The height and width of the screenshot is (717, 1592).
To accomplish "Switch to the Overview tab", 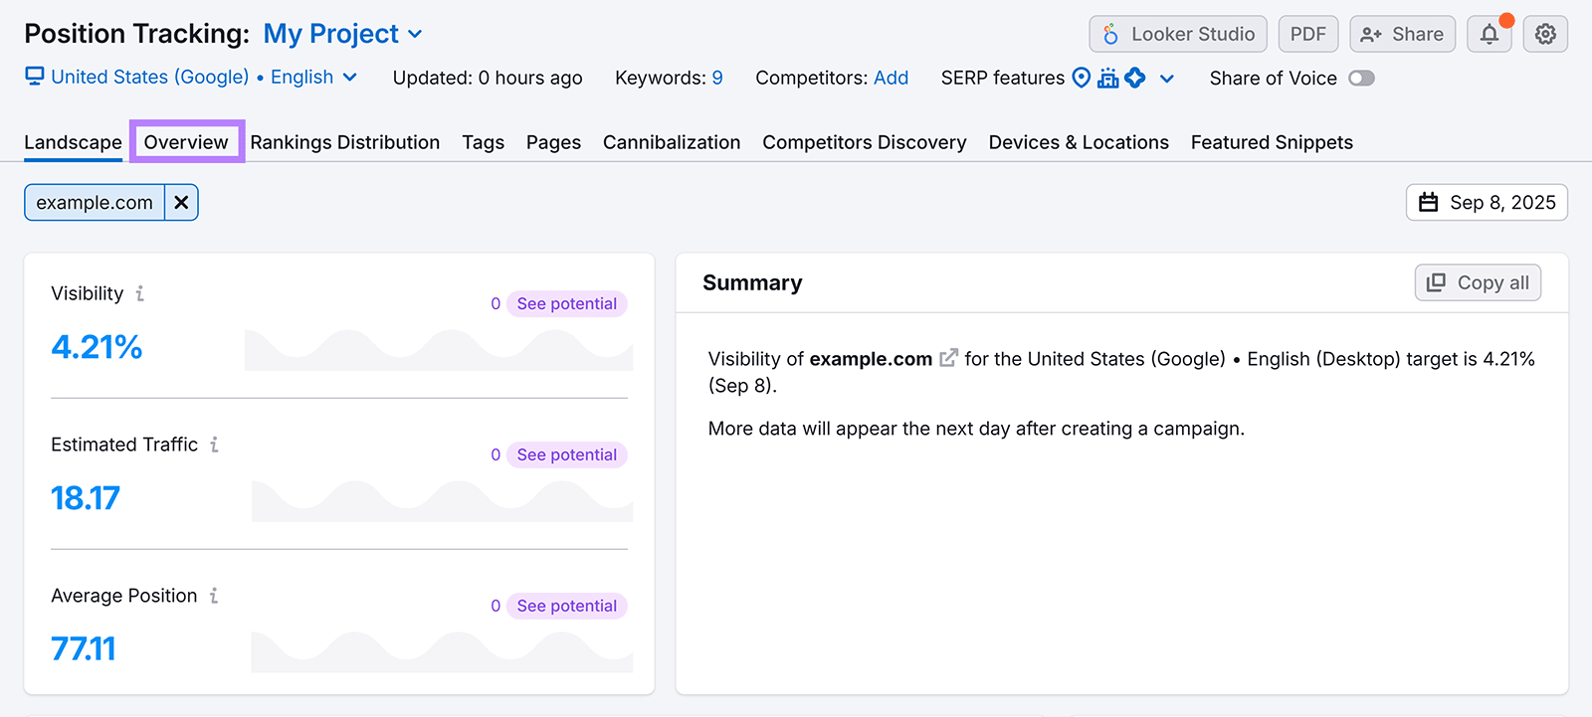I will [186, 142].
